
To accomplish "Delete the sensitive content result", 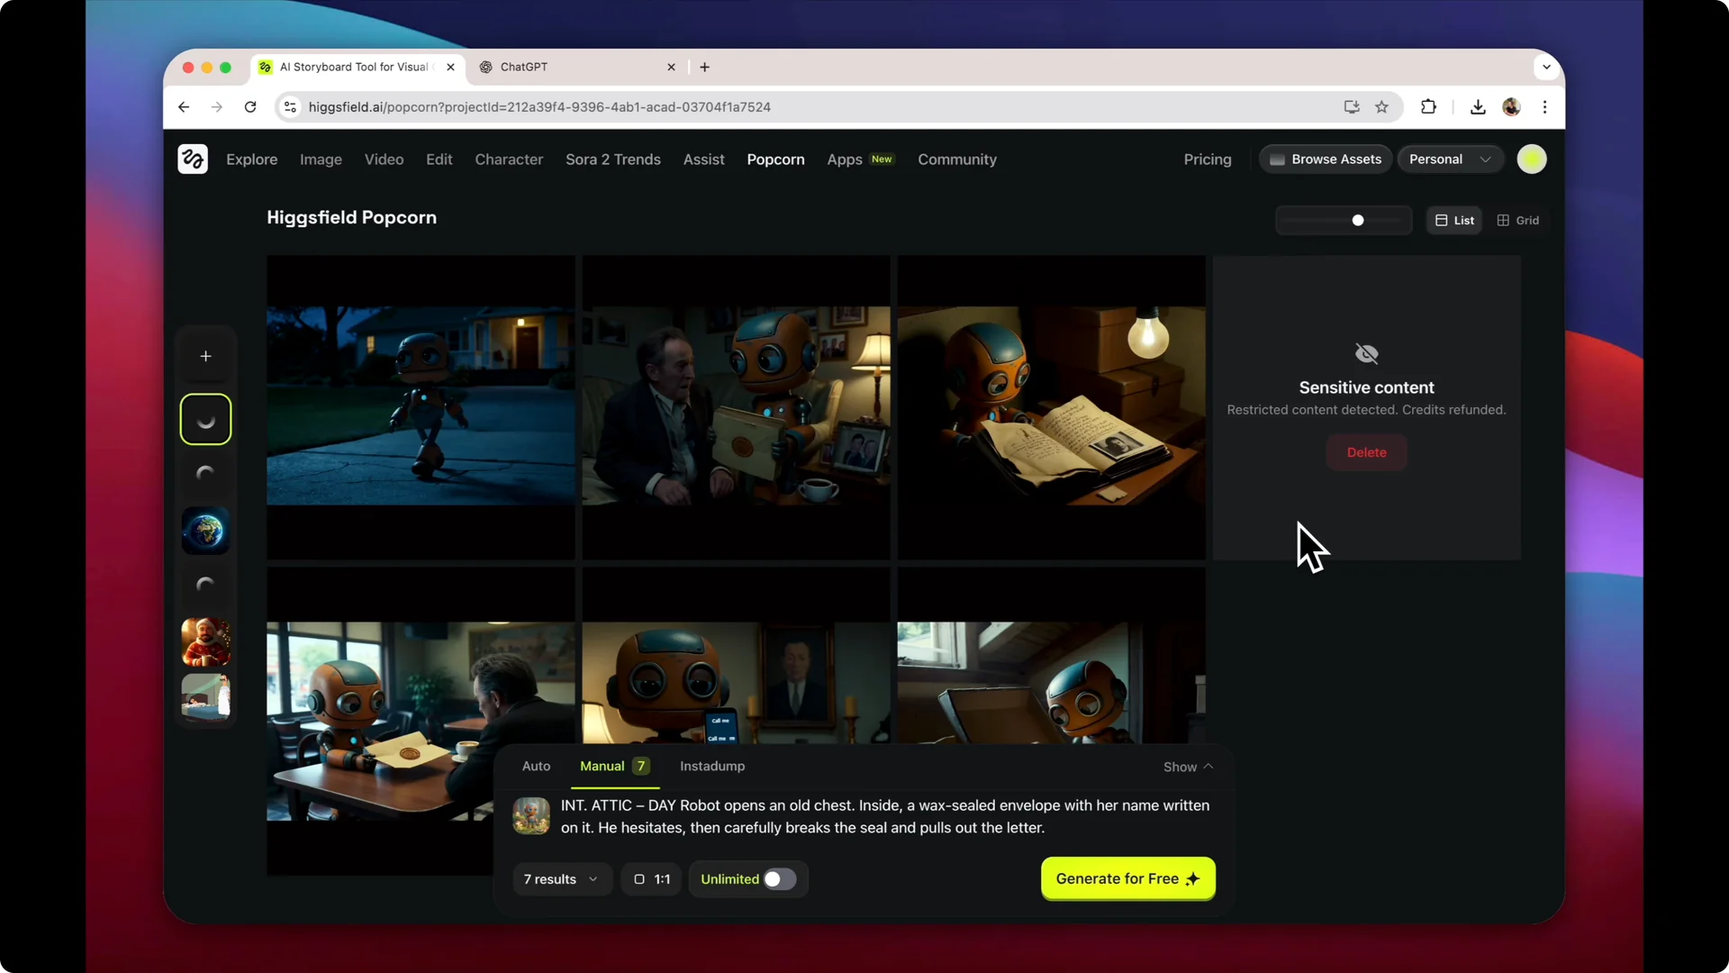I will click(1366, 452).
